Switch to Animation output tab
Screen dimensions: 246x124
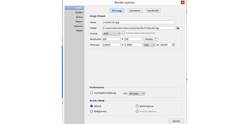click(x=135, y=11)
